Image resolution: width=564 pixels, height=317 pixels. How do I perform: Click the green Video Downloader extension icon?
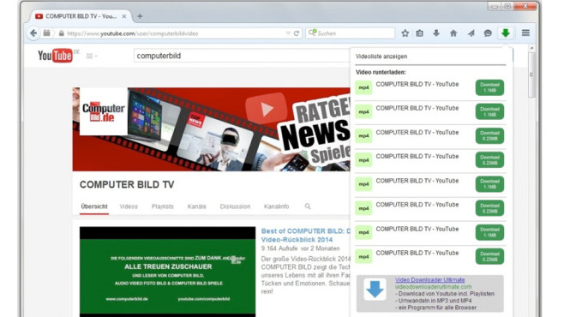pos(506,33)
